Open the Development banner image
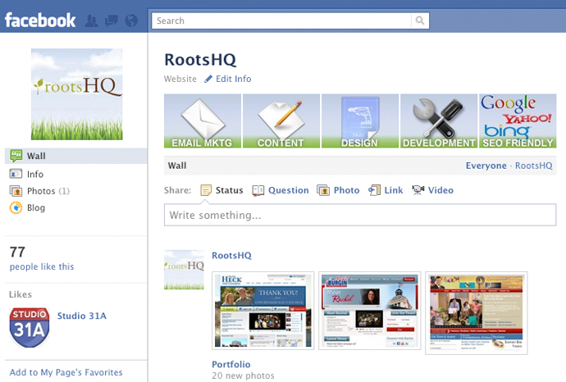 [x=439, y=121]
